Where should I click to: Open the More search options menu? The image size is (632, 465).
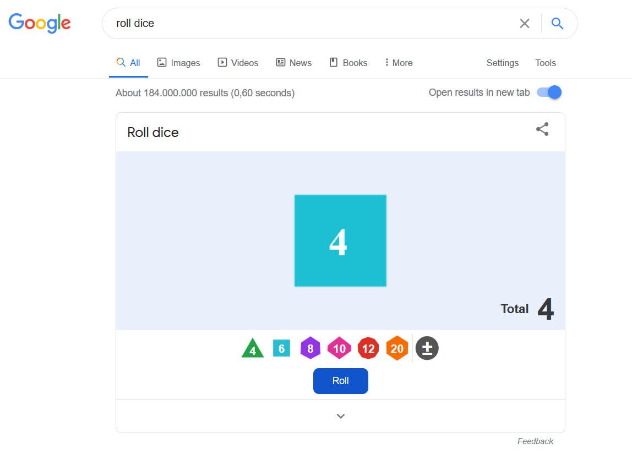point(399,63)
